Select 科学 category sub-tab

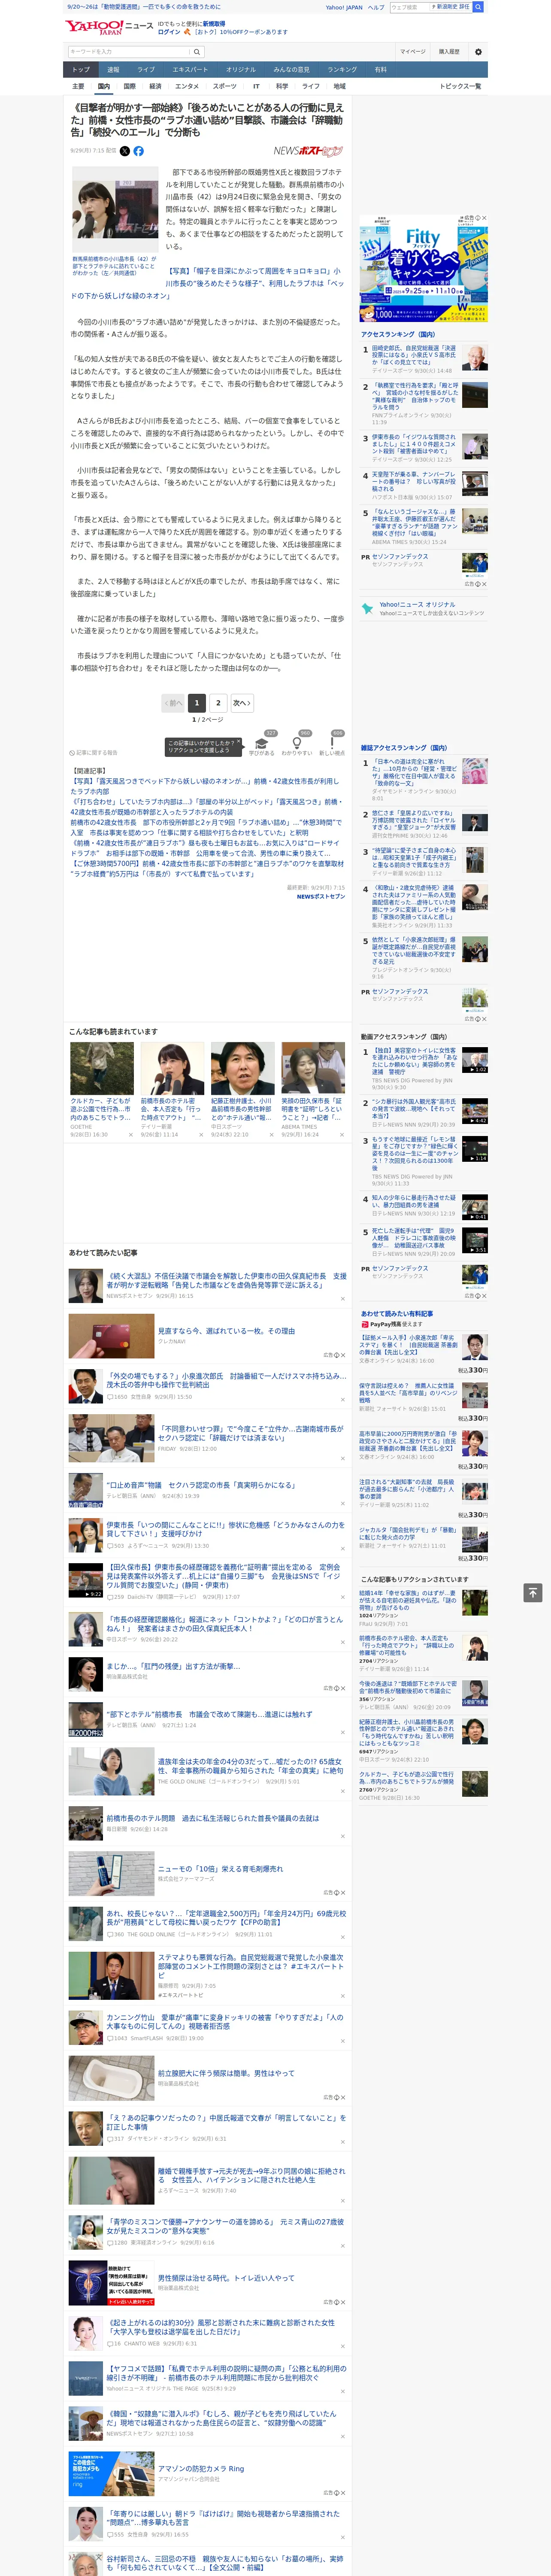282,86
